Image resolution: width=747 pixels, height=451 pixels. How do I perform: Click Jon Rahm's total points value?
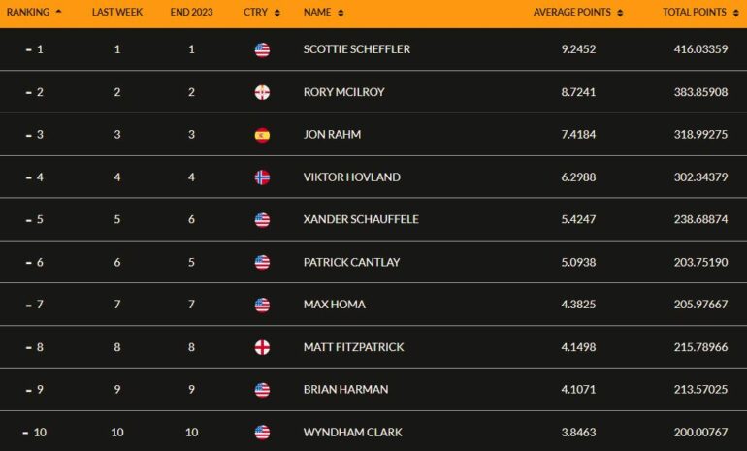tap(700, 134)
